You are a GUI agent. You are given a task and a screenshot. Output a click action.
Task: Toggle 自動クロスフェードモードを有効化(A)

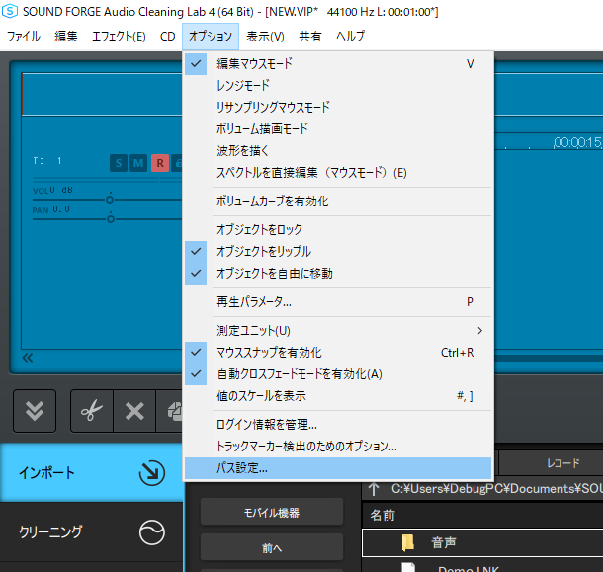click(338, 374)
